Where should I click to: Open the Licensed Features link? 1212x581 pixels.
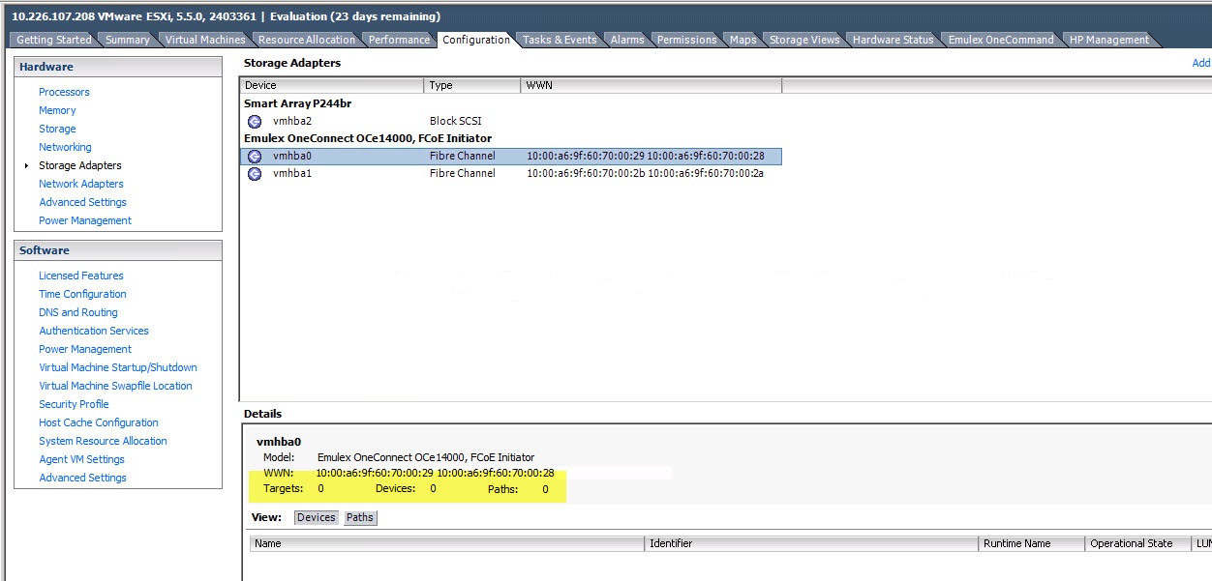pyautogui.click(x=81, y=276)
